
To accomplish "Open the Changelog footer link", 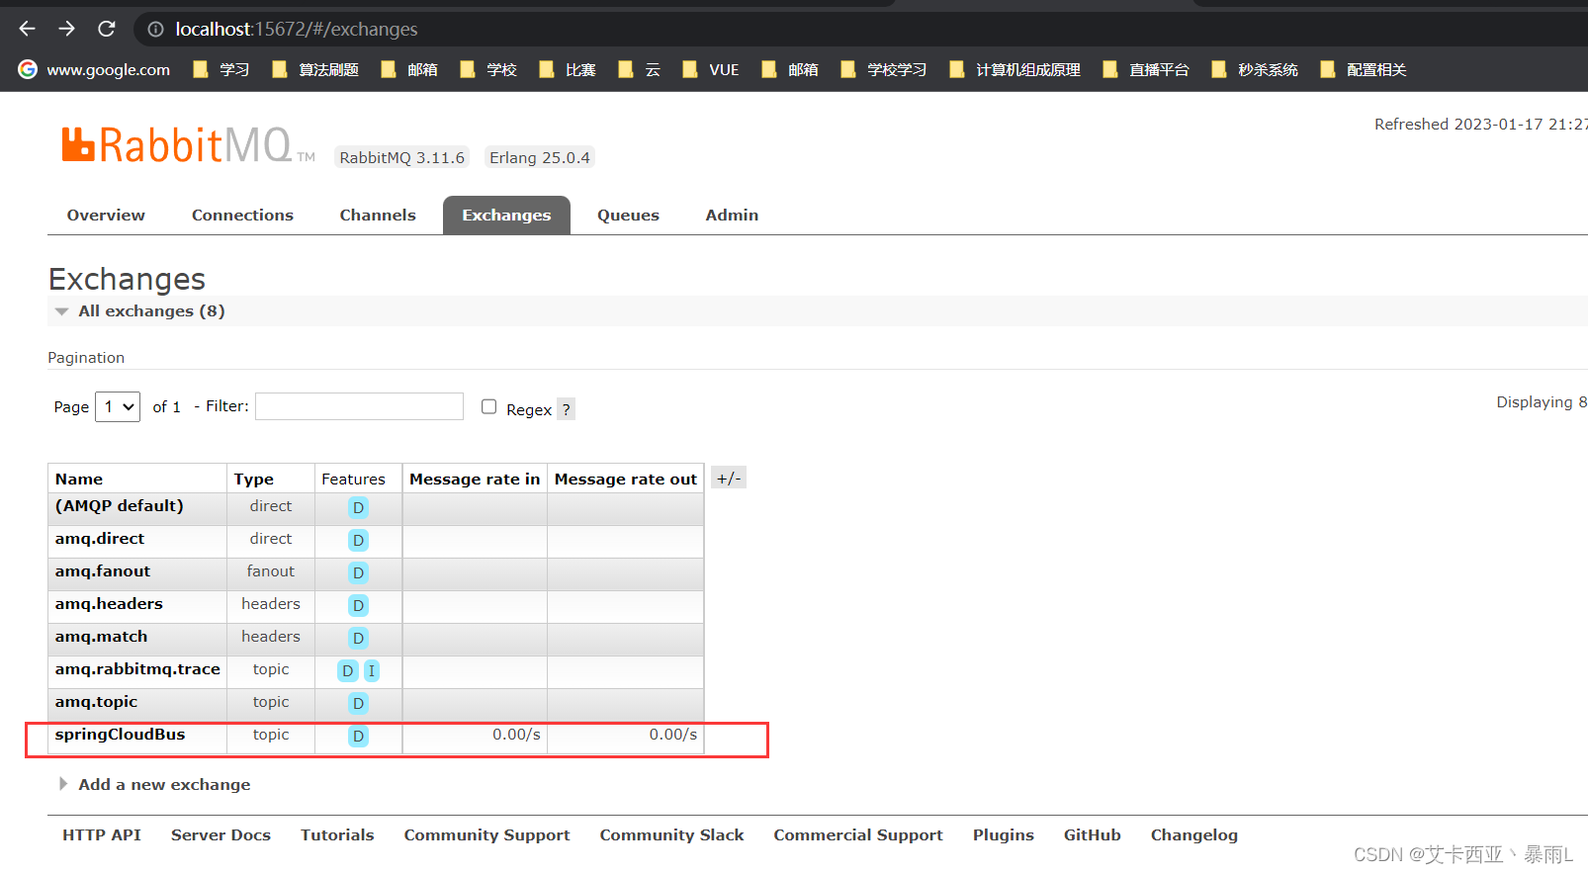I will [1194, 834].
